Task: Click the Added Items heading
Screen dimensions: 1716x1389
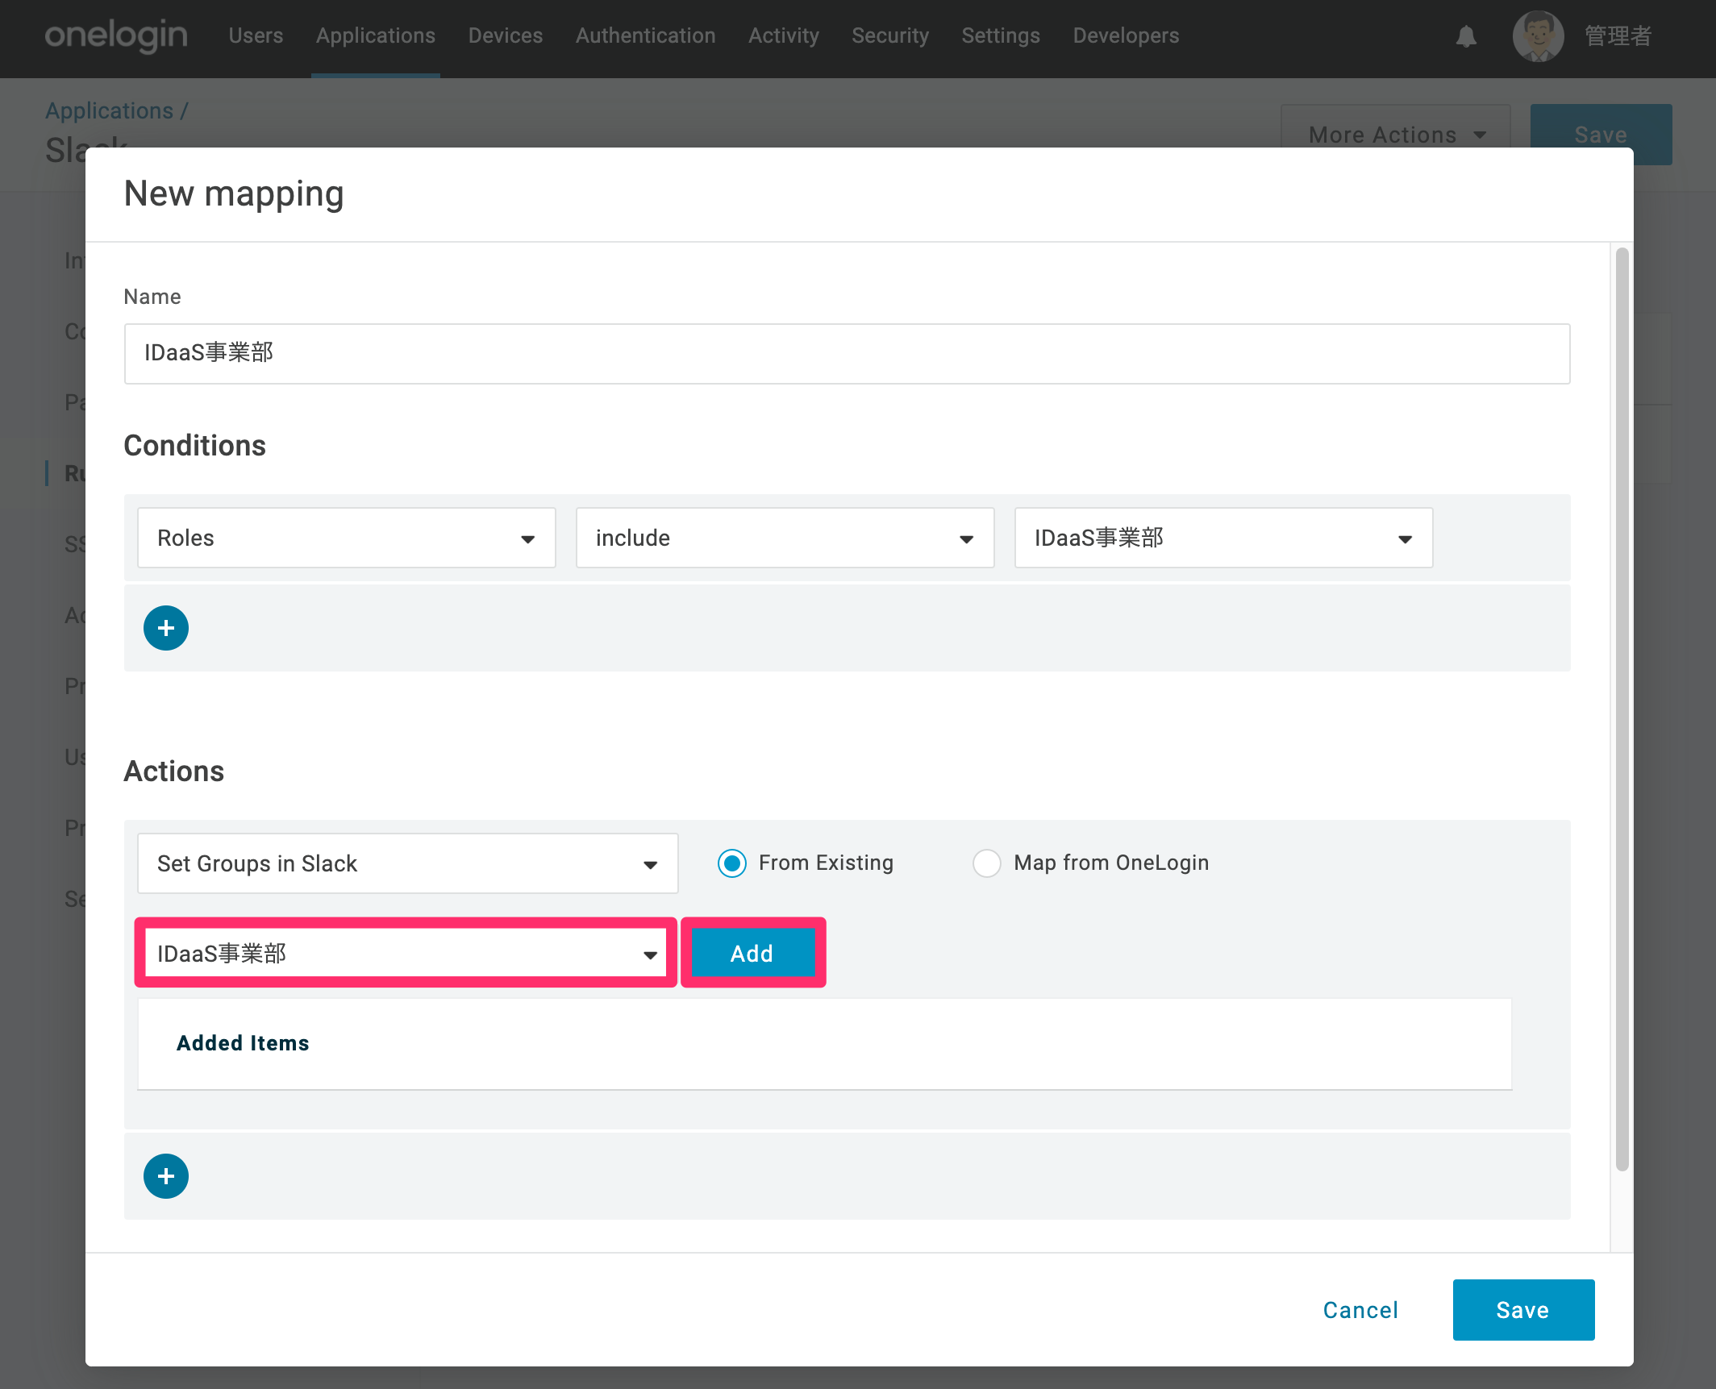Action: pos(243,1043)
